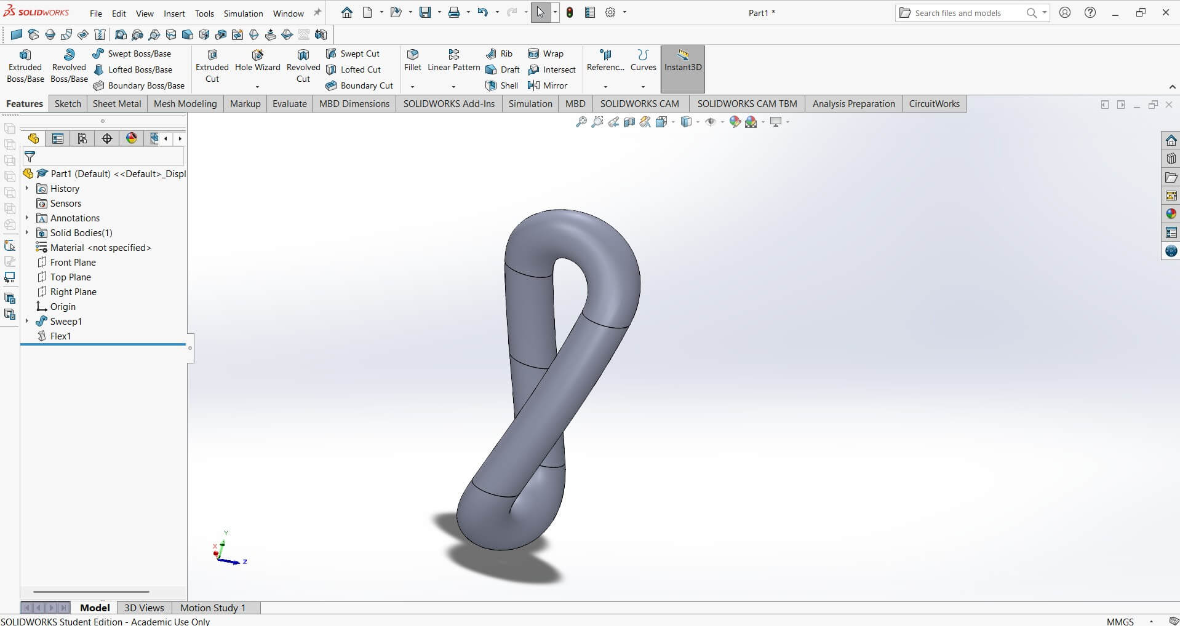Switch to the Motion Study 1 tab
Viewport: 1180px width, 626px height.
tap(213, 608)
